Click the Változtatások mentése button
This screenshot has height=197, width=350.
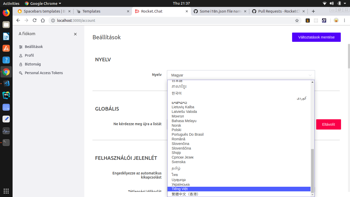coord(316,37)
